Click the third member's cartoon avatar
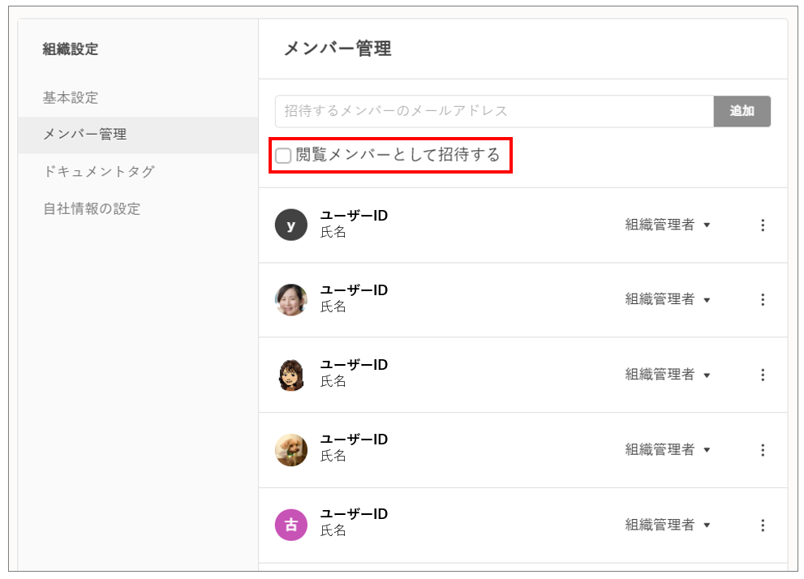This screenshot has width=804, height=579. click(x=291, y=375)
